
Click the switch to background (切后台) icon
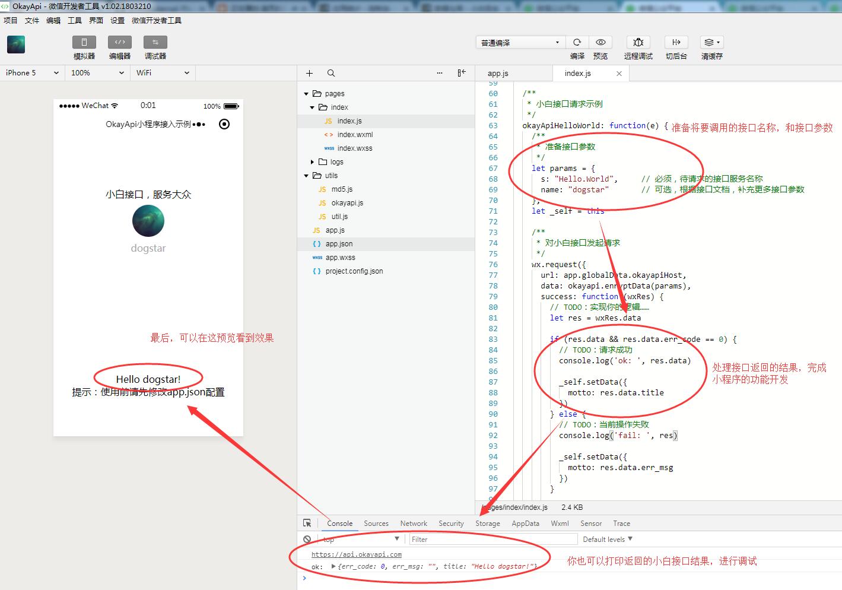pos(676,42)
